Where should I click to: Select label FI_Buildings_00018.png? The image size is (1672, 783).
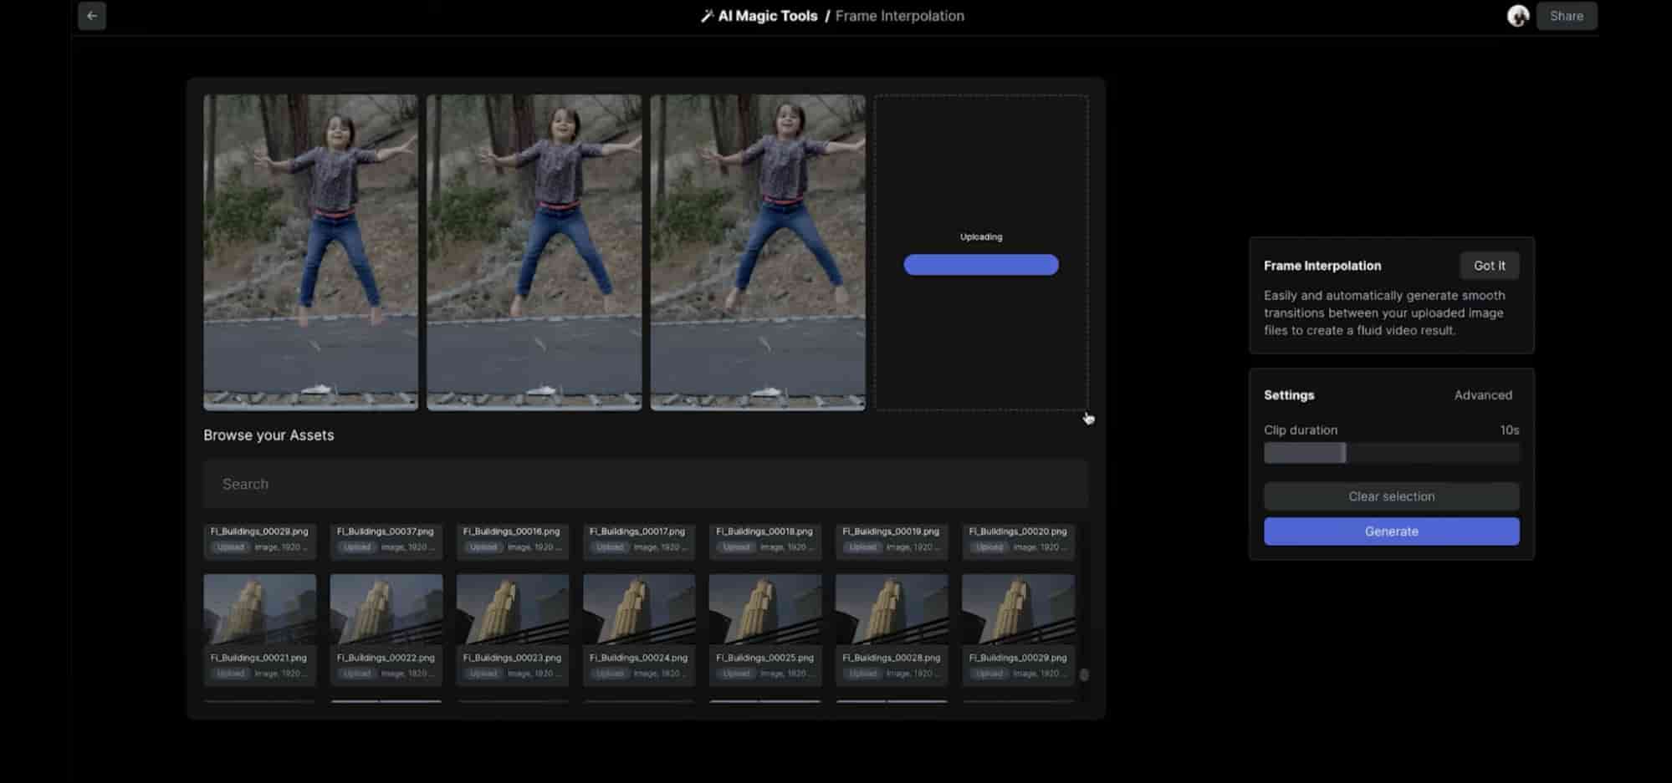764,531
